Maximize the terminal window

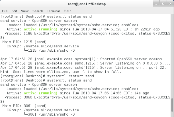(x=163, y=4)
